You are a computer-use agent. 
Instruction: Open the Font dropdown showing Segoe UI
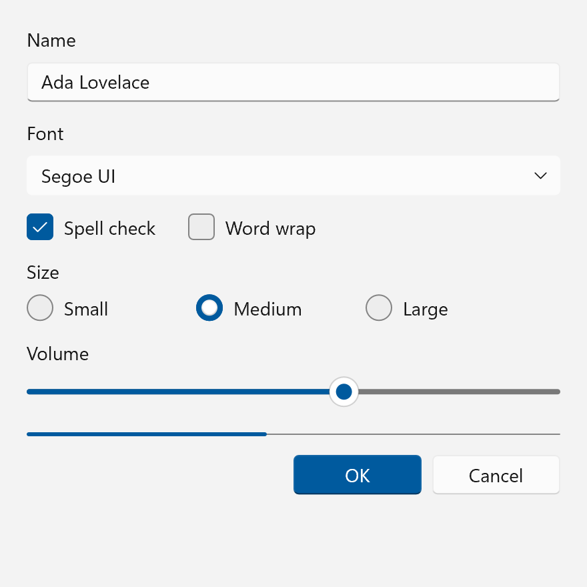click(x=293, y=175)
